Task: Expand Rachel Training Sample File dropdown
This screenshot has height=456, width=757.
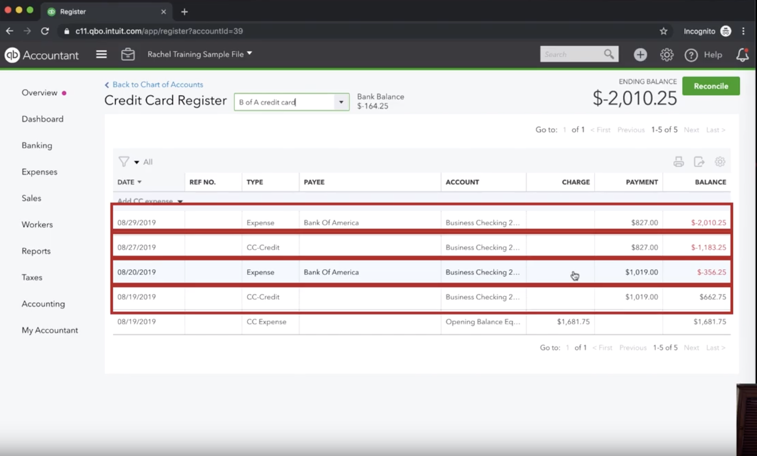Action: pyautogui.click(x=200, y=54)
